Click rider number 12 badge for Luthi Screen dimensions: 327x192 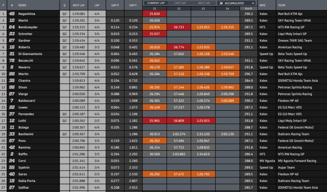pyautogui.click(x=12, y=121)
